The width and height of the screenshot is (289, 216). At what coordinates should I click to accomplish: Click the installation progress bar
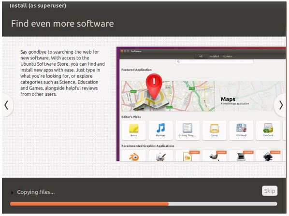click(x=144, y=203)
